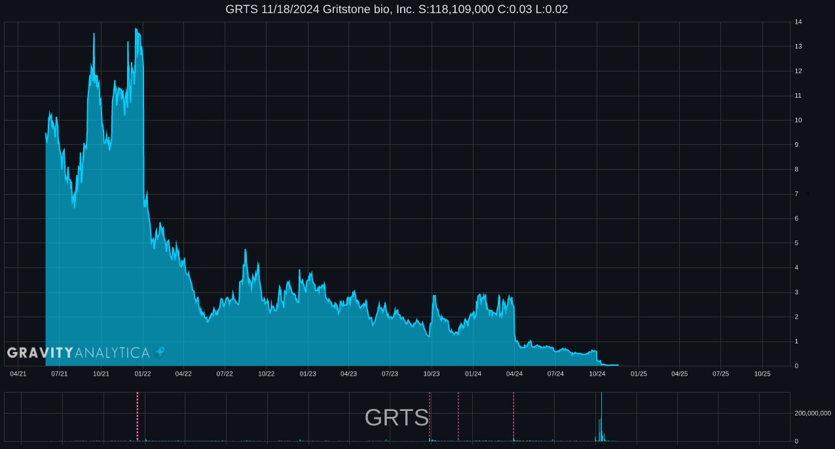Select the 10 price tick label
Viewport: 835px width, 449px height.
798,120
